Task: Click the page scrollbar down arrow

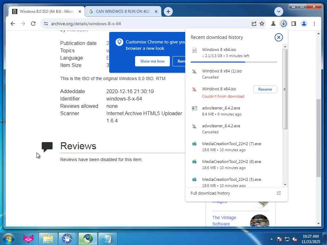Action: (318, 224)
